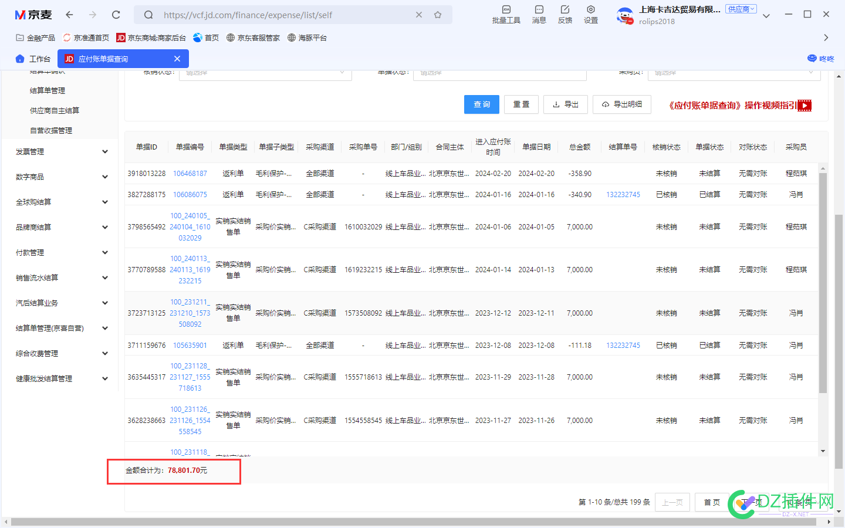Click the 单据ID column header

[x=147, y=147]
